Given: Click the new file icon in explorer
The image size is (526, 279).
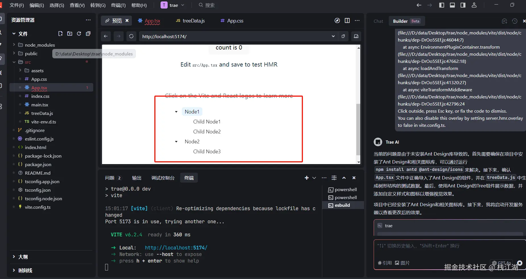Looking at the screenshot, I should click(x=60, y=34).
